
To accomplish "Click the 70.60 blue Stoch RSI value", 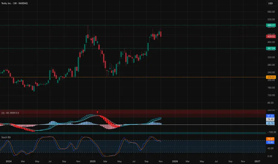I will (x=270, y=142).
